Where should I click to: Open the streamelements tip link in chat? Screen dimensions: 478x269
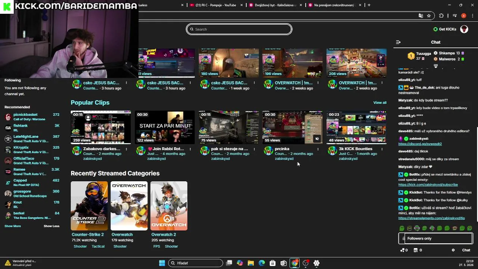pos(432,218)
